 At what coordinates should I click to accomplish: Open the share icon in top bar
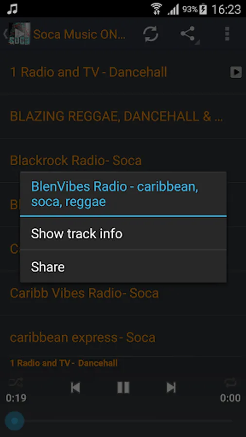(x=189, y=34)
